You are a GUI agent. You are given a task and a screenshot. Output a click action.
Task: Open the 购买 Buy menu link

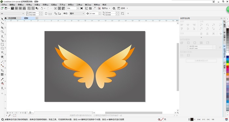[104, 5]
